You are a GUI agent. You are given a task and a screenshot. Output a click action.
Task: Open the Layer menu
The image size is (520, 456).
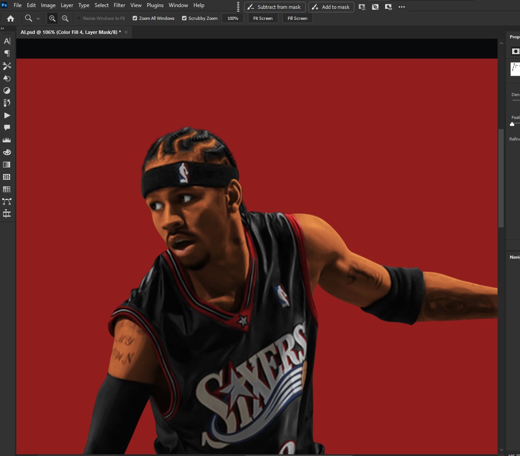(67, 5)
